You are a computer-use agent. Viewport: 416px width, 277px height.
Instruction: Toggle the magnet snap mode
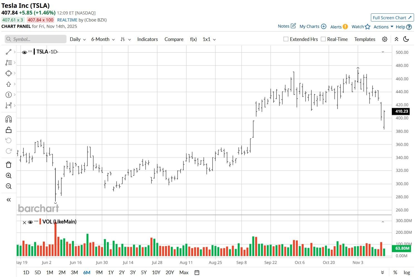point(9,119)
